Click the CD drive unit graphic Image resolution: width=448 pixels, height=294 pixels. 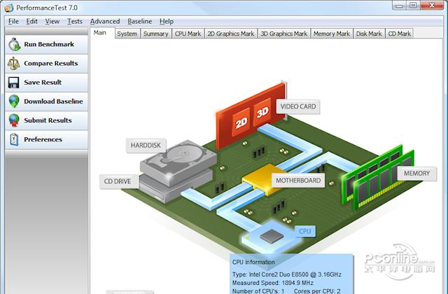click(175, 187)
